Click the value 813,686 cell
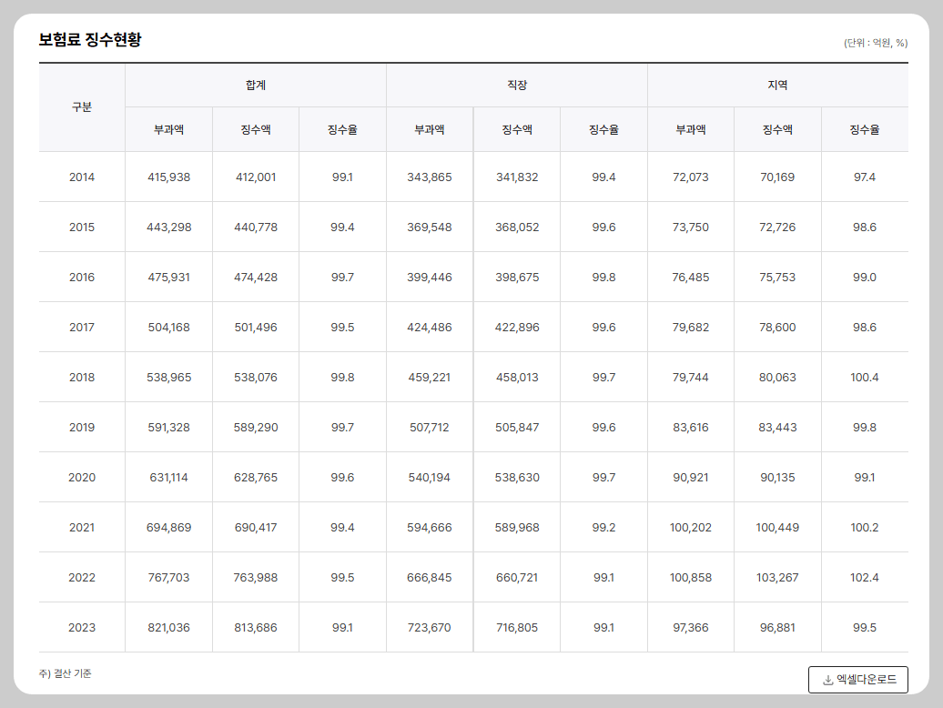943x708 pixels. pos(256,628)
